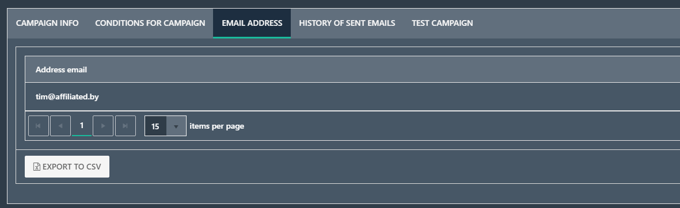
Task: Open the Test Campaign tab
Action: coord(442,23)
